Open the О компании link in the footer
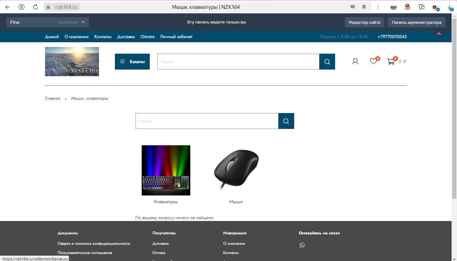Screen dimensions: 457x261 point(234,244)
